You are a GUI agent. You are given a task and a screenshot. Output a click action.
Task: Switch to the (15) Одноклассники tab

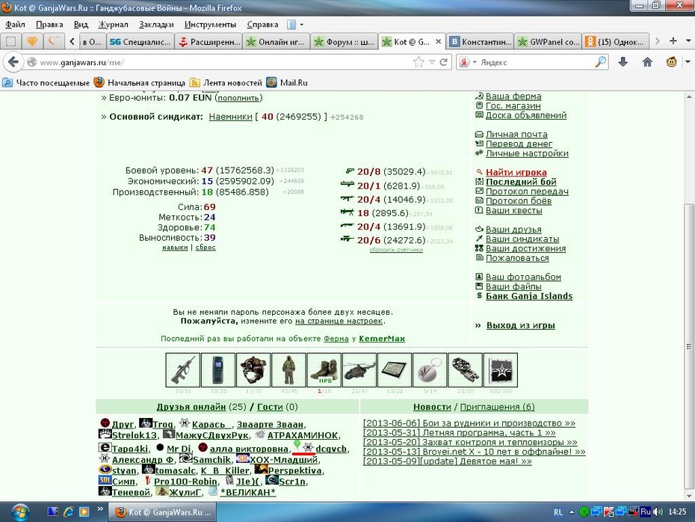tap(616, 42)
